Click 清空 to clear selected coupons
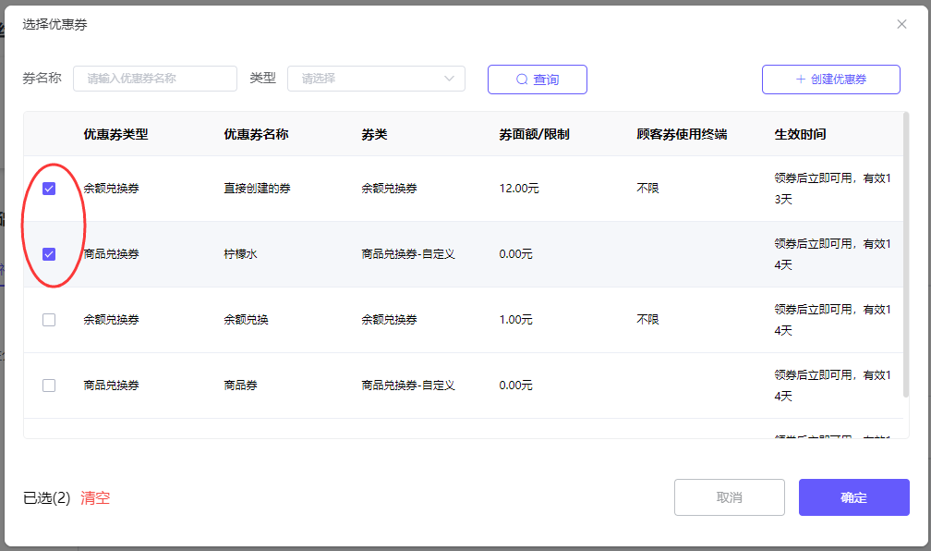 [x=95, y=497]
